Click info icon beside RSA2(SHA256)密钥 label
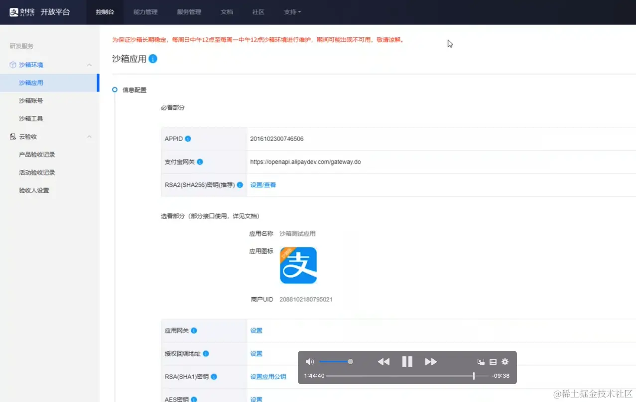Image resolution: width=636 pixels, height=402 pixels. click(x=240, y=185)
